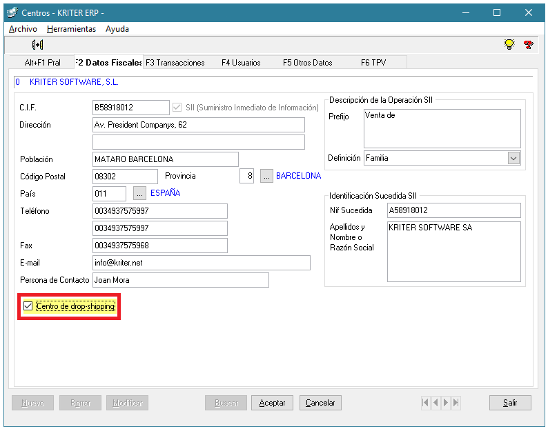Click the Buscar button
This screenshot has height=429, width=548.
(x=226, y=403)
